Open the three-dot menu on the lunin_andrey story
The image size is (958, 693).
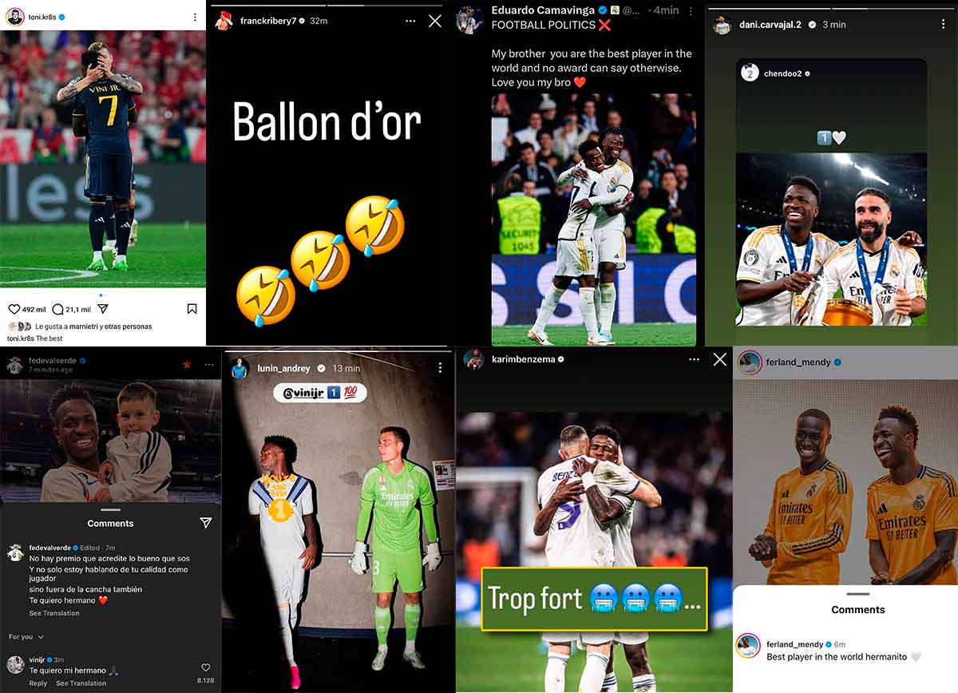coord(440,368)
